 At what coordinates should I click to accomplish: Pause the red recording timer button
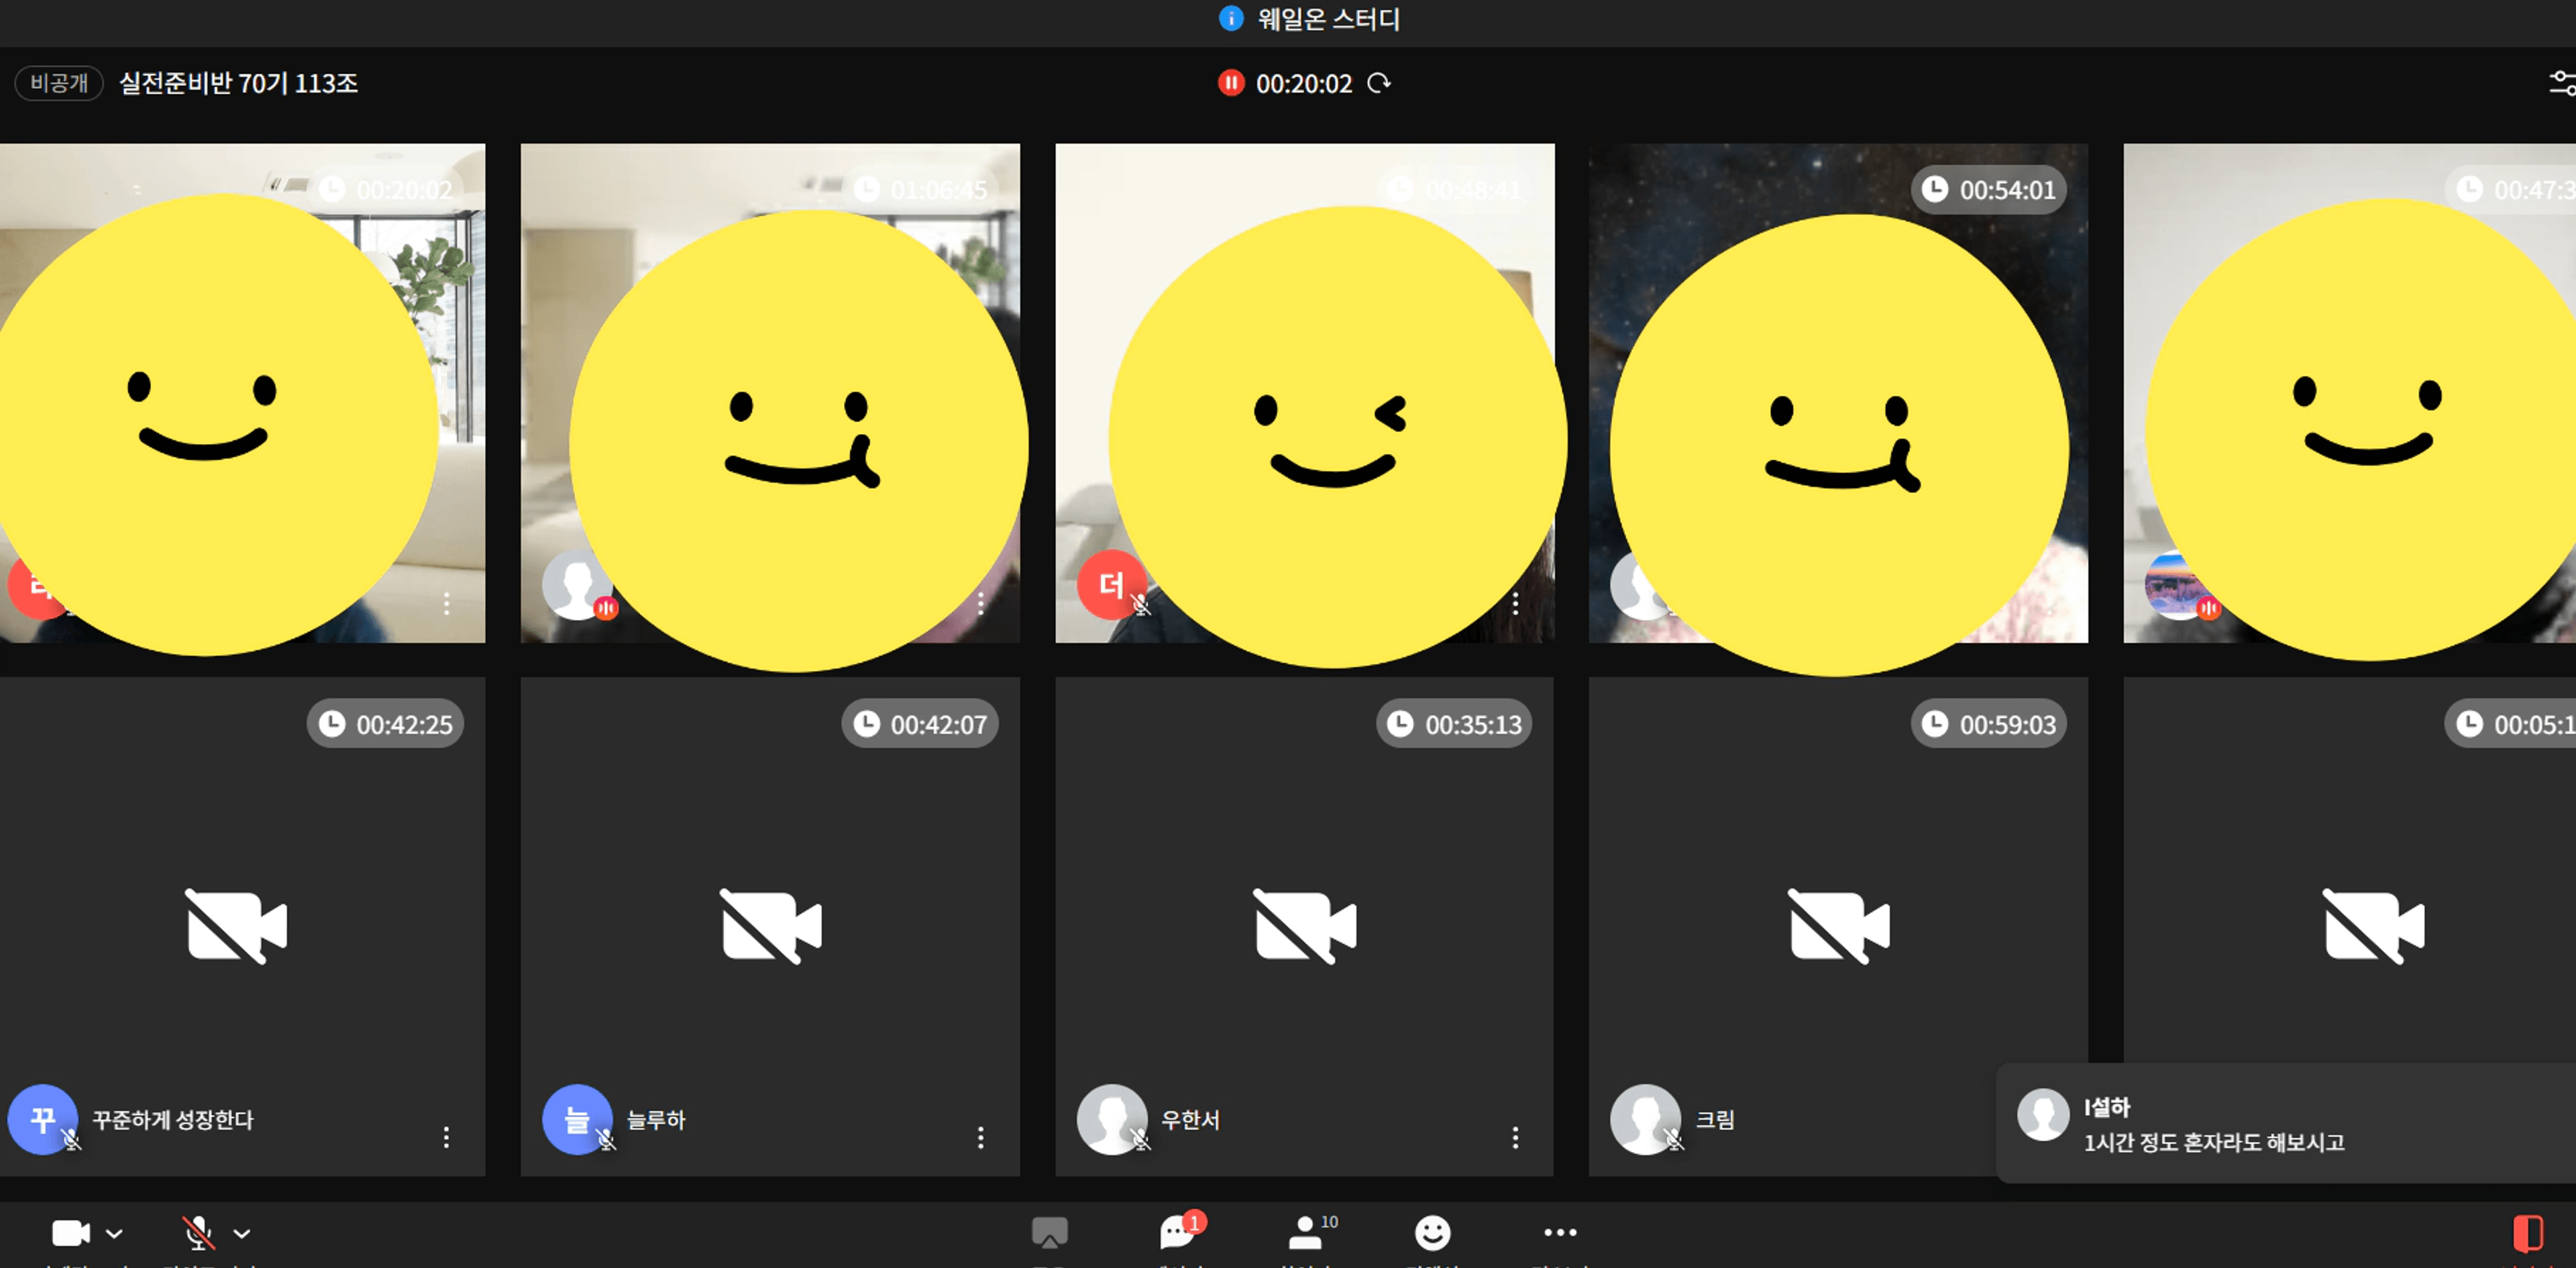1230,83
